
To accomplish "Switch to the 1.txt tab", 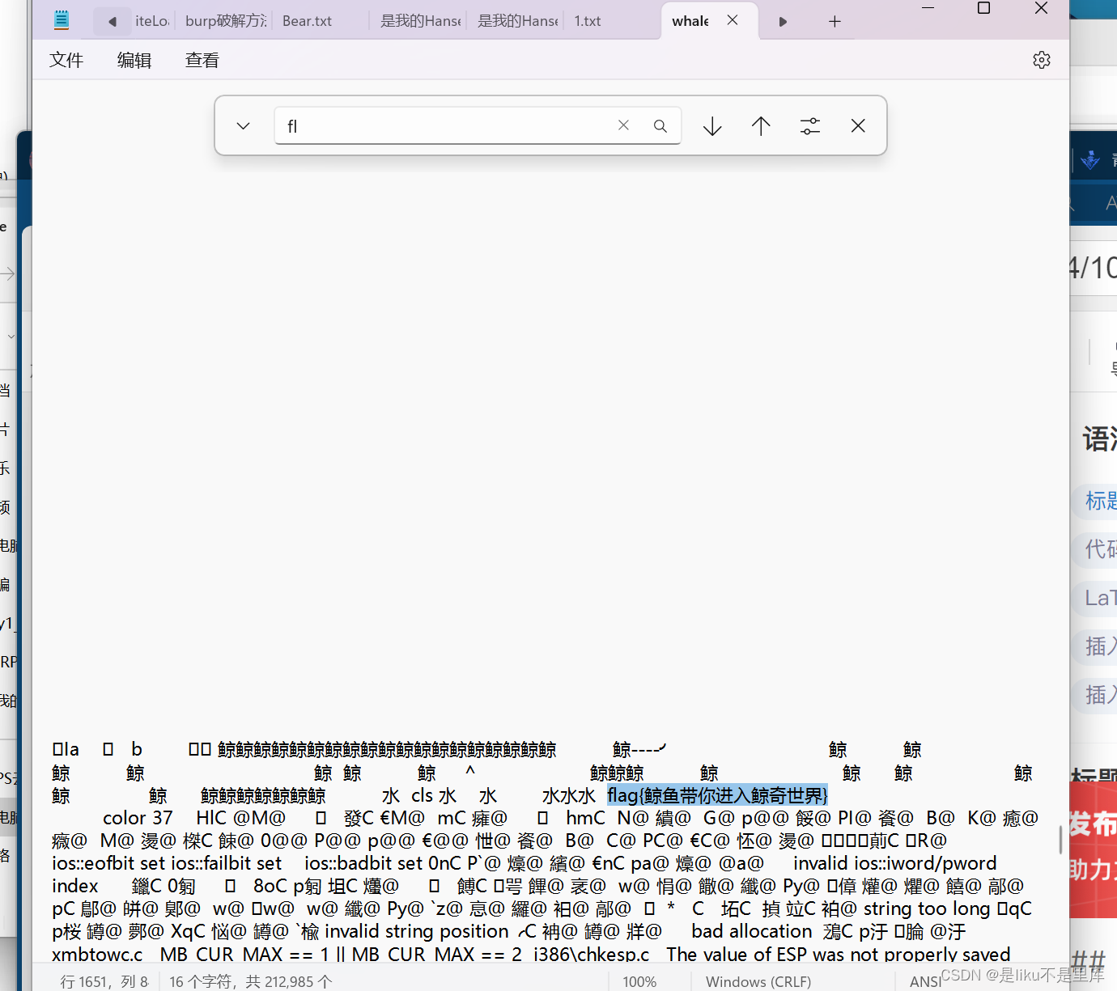I will [x=588, y=21].
